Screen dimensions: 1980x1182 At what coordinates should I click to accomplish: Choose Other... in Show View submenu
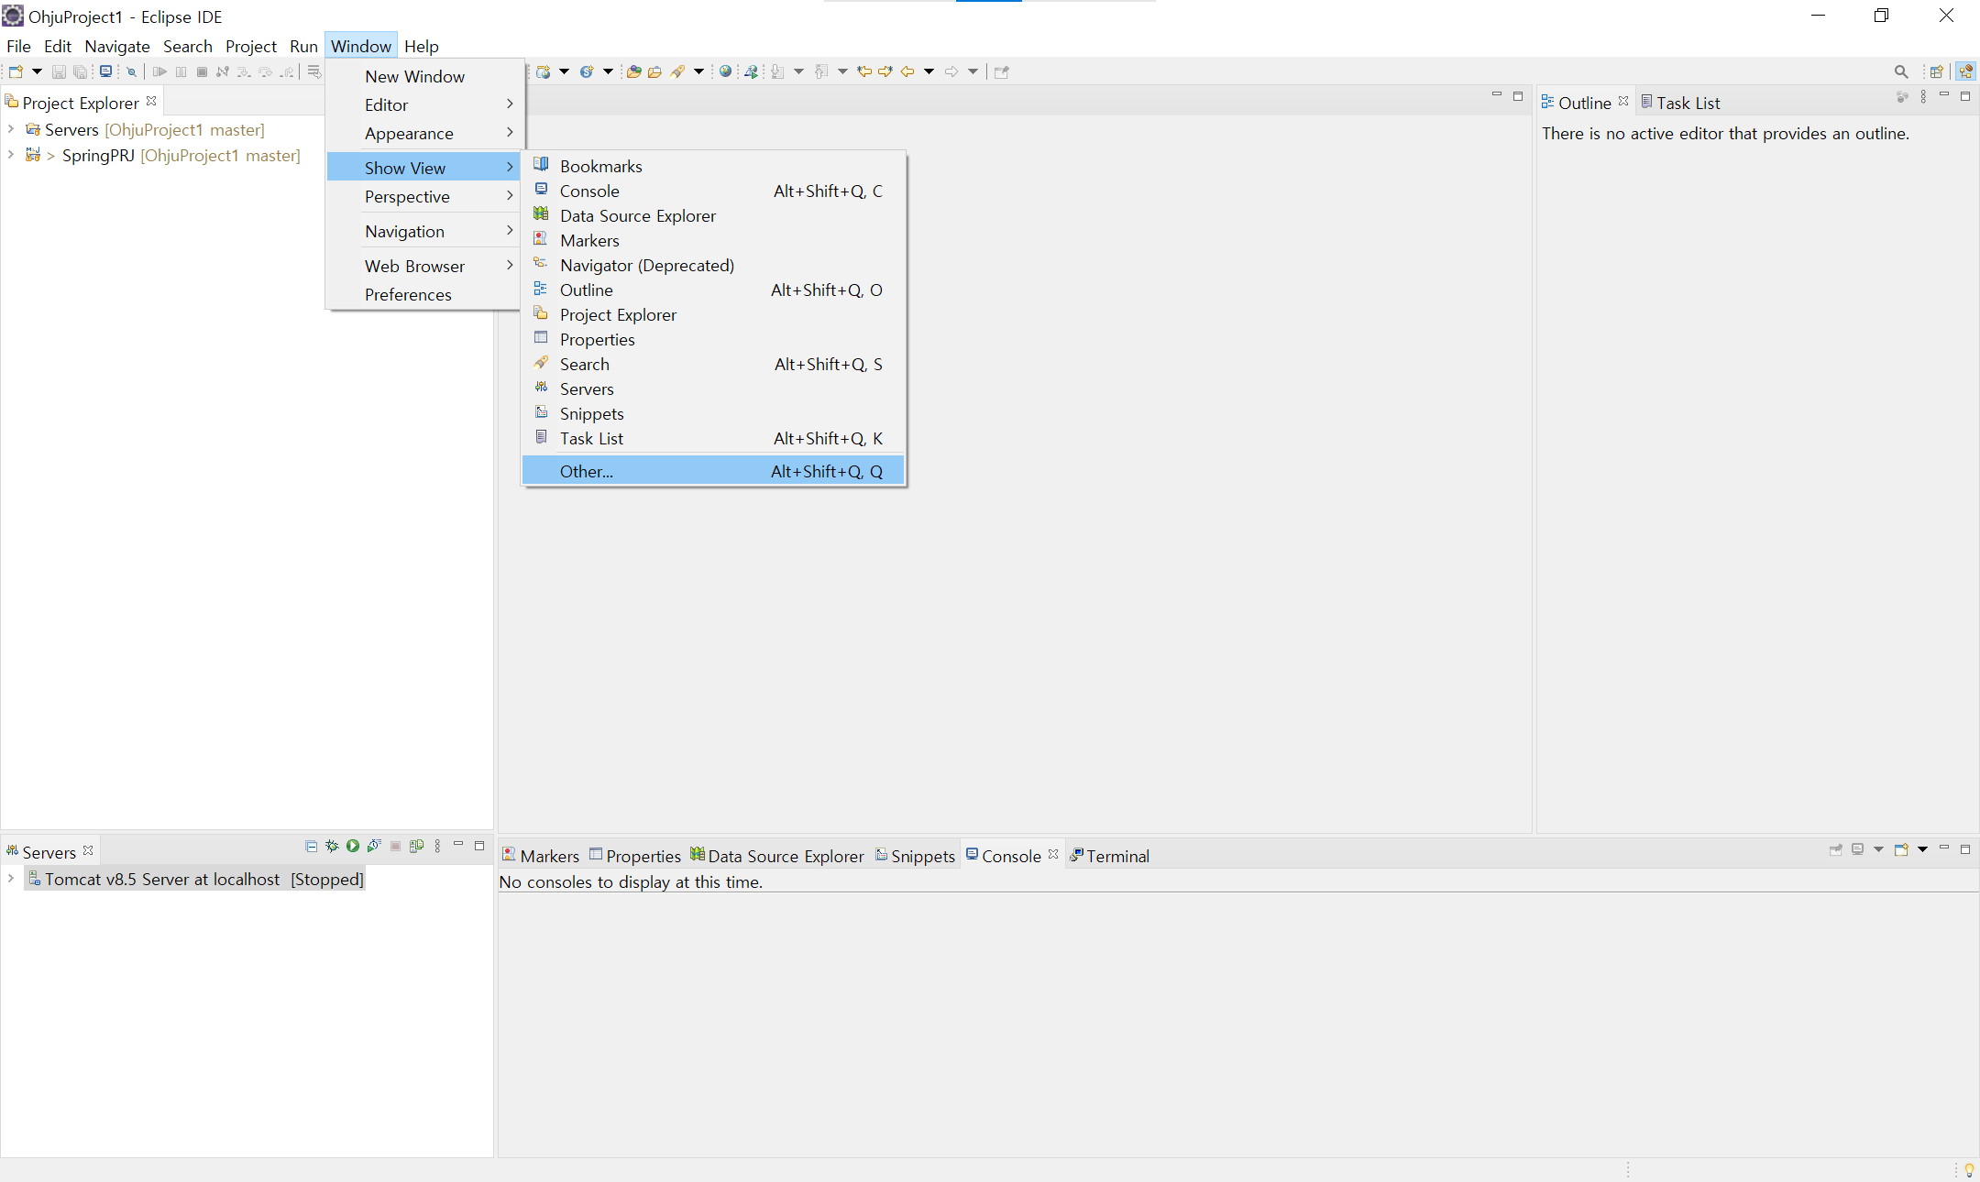(x=587, y=471)
